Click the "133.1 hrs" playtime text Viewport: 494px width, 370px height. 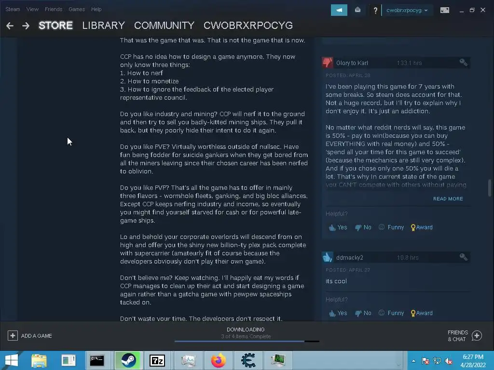409,63
